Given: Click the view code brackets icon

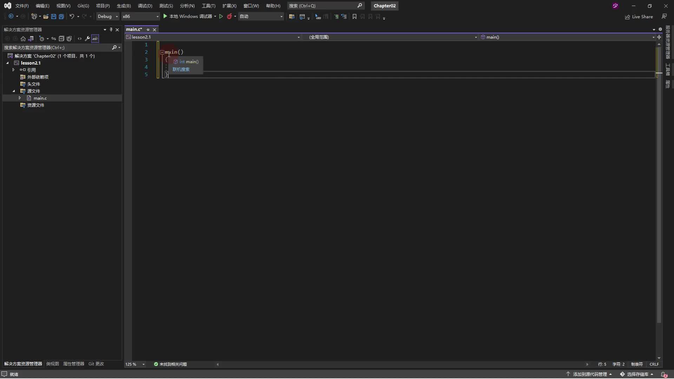Looking at the screenshot, I should pos(80,39).
